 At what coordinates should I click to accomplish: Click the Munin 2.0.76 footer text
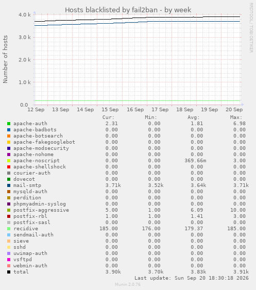(128, 284)
